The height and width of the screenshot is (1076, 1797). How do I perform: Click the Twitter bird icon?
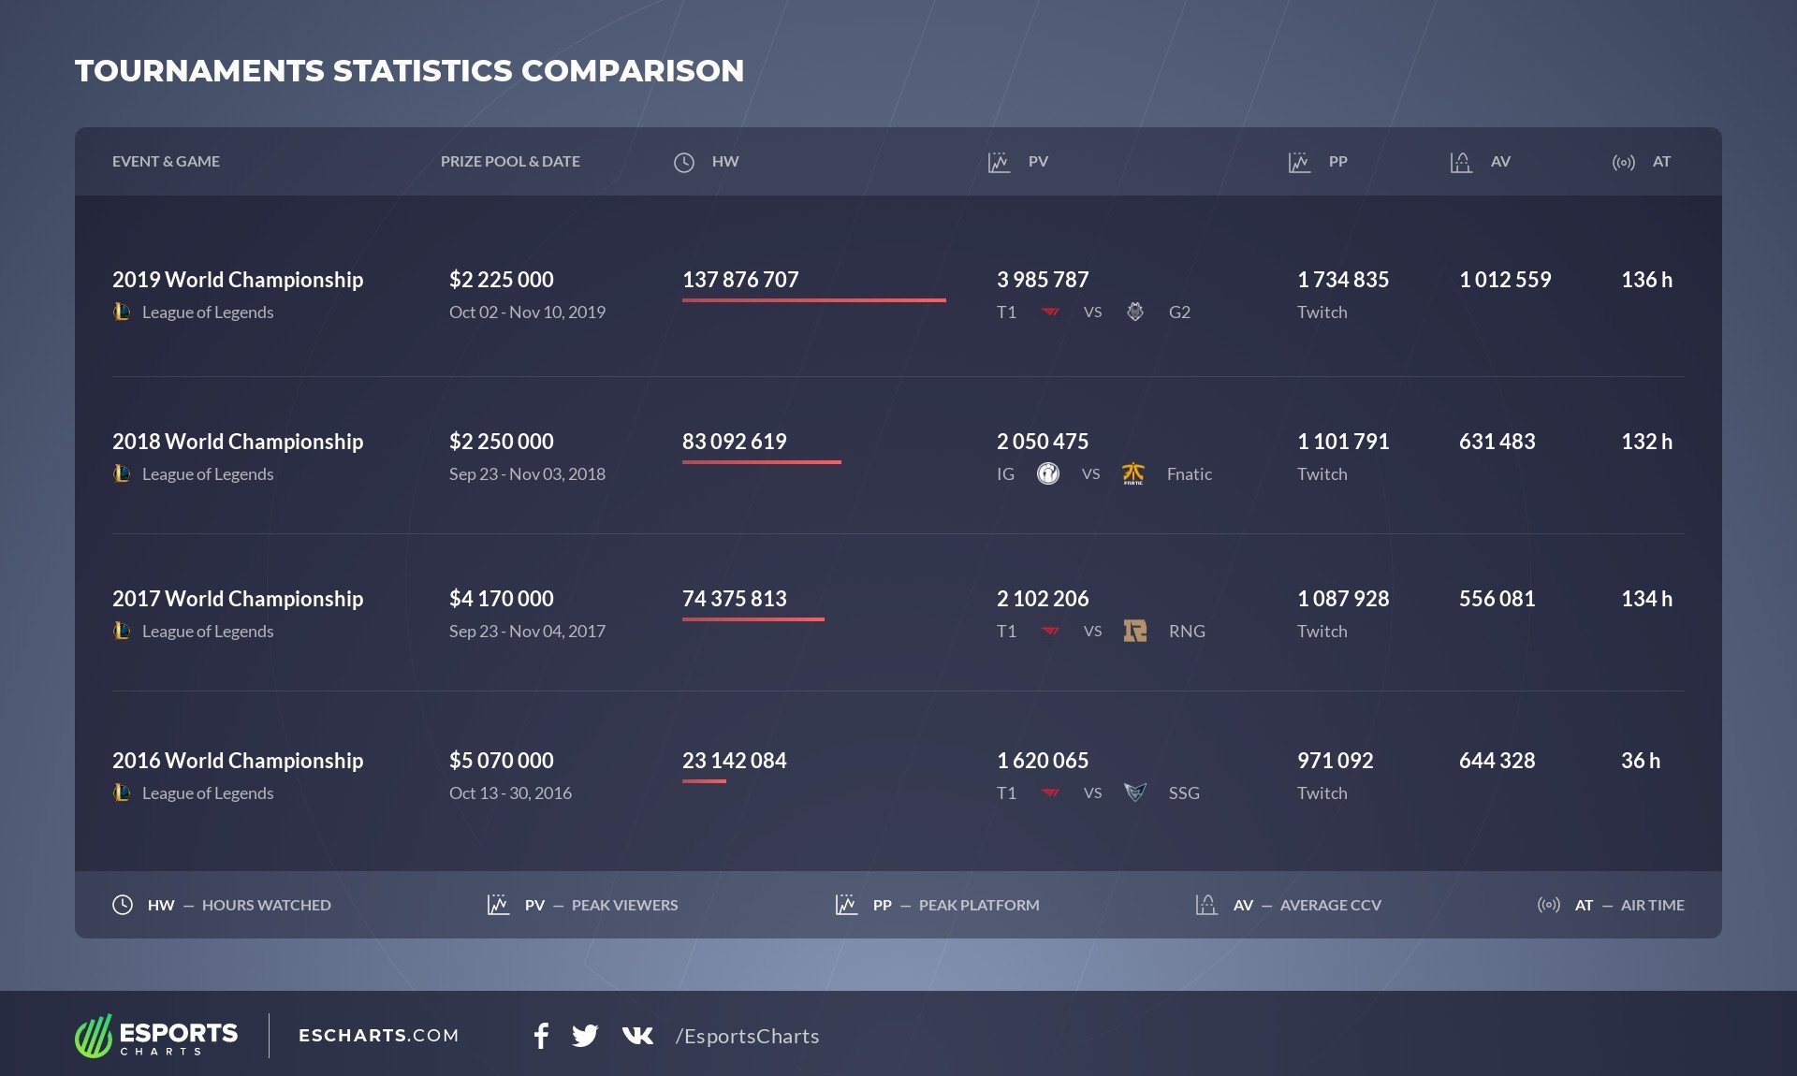(x=585, y=1035)
